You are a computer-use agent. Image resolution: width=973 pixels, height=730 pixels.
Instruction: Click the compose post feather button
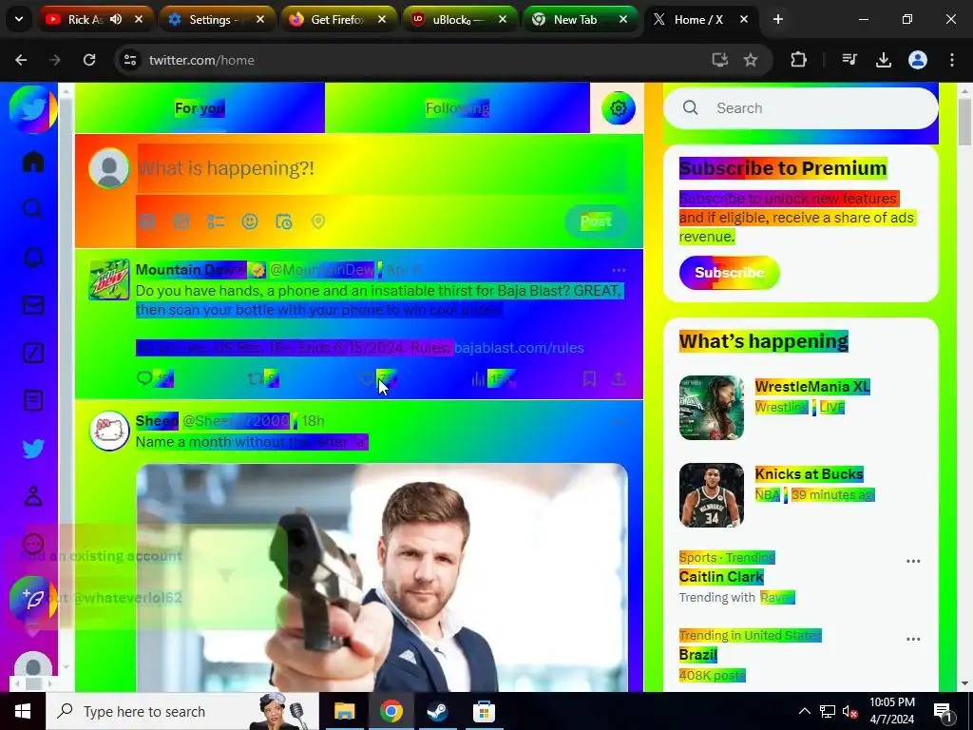[32, 600]
